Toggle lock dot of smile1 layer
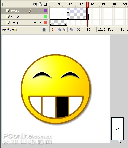 coord(40,23)
